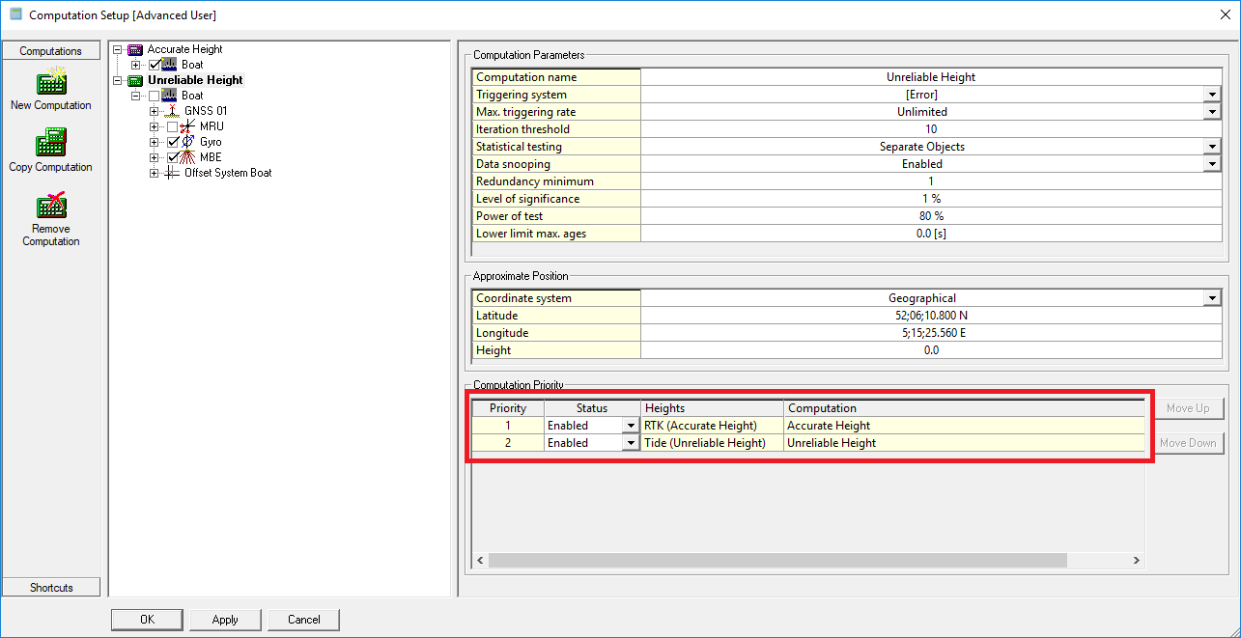Screen dimensions: 1241x638
Task: Click the Latitude value field
Action: pos(930,316)
